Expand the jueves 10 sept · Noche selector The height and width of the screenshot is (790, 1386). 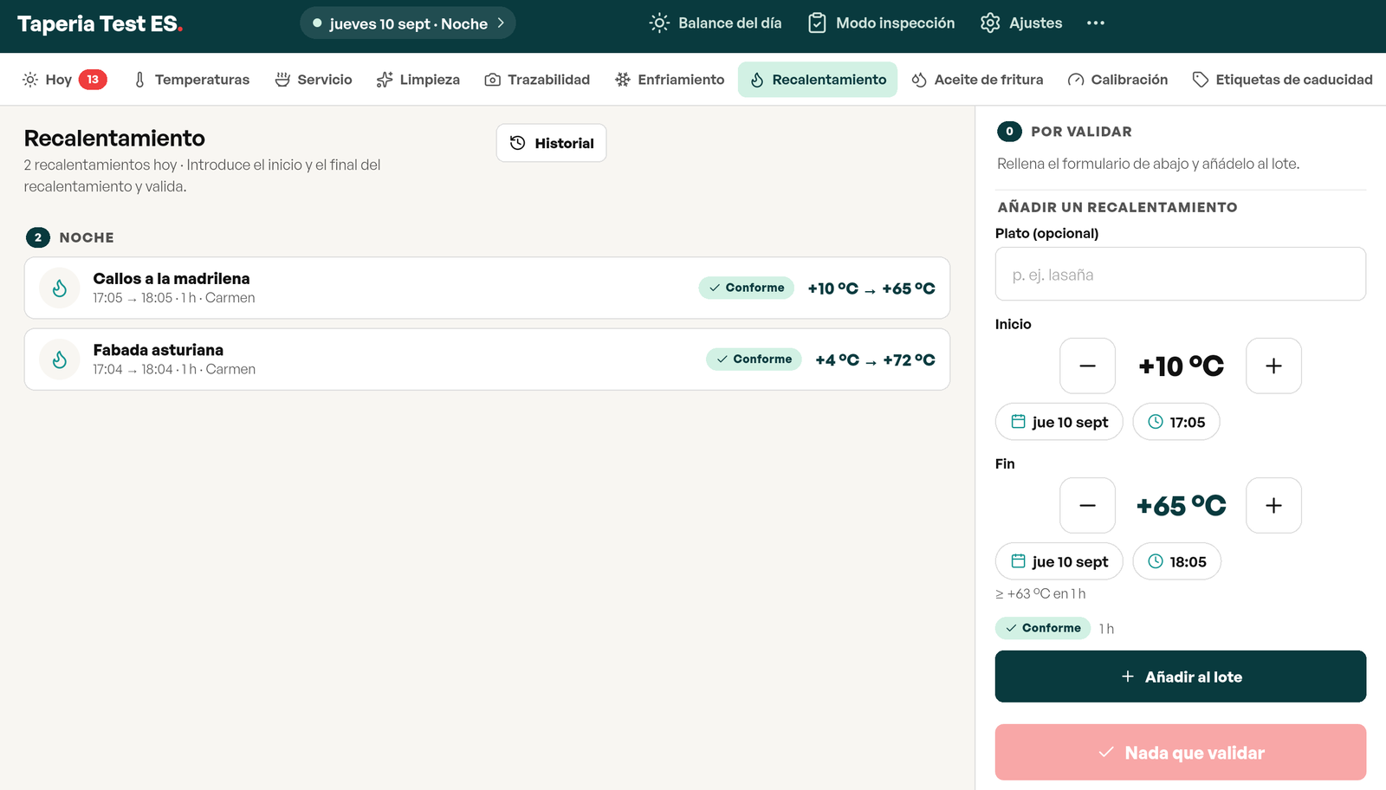point(408,23)
